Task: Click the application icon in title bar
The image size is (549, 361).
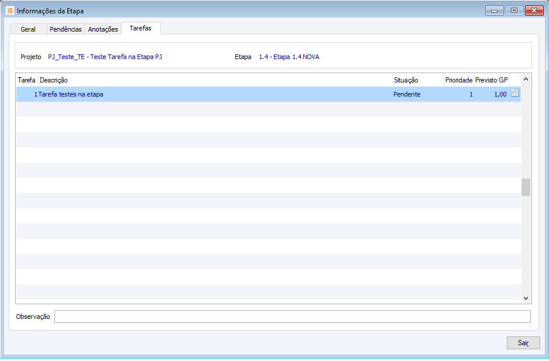Action: (x=10, y=11)
